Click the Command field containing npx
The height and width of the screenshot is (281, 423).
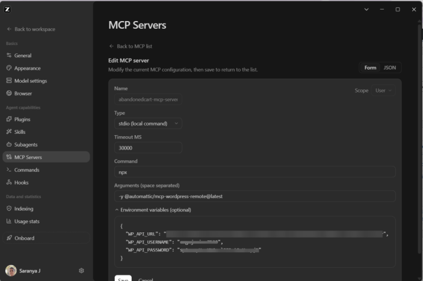tap(255, 172)
